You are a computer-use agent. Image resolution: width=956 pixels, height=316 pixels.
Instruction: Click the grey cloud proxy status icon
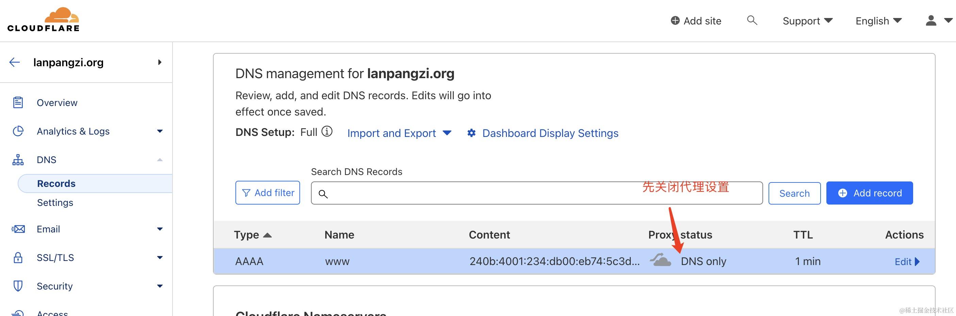pyautogui.click(x=661, y=260)
